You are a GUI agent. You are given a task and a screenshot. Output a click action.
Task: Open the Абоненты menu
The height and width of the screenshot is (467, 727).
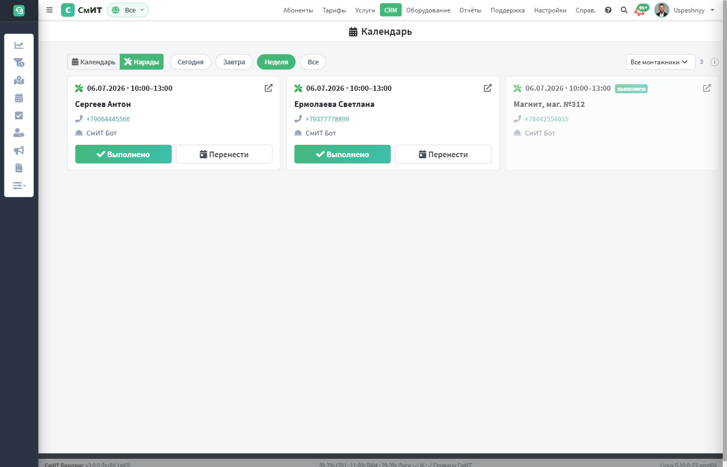coord(298,10)
